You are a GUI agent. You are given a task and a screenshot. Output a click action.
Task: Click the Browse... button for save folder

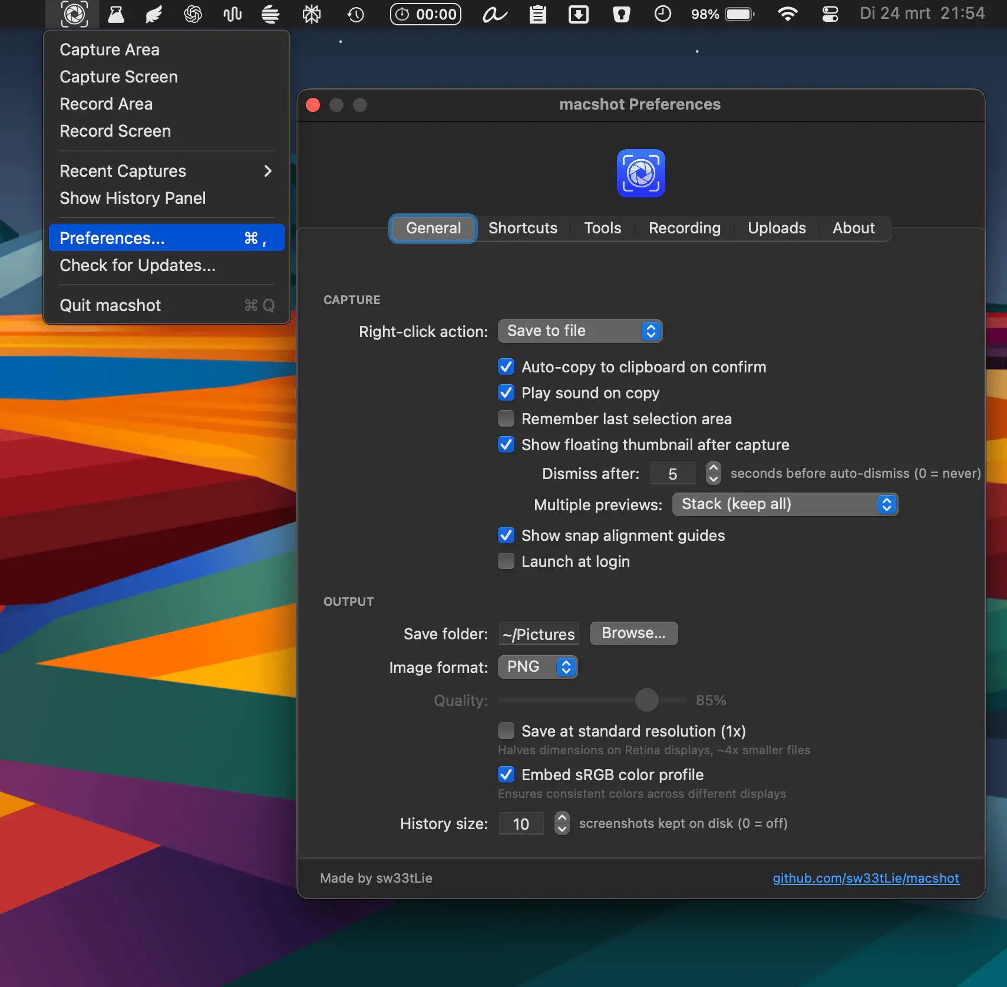633,633
